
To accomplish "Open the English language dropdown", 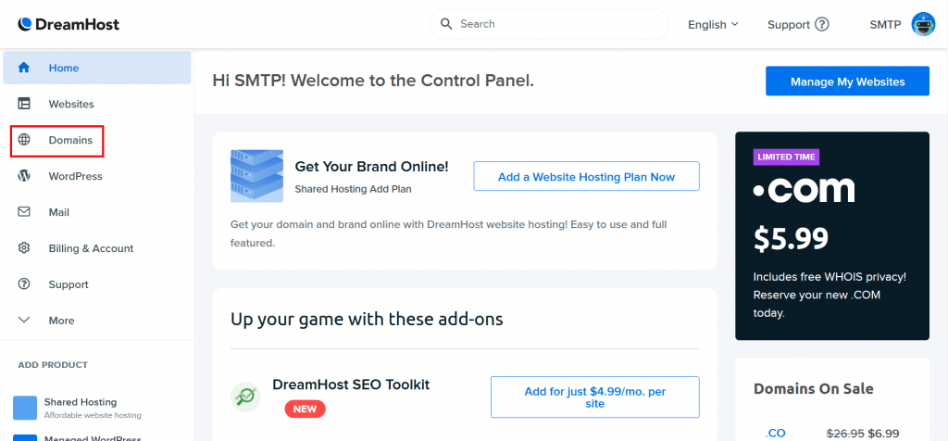I will point(714,25).
